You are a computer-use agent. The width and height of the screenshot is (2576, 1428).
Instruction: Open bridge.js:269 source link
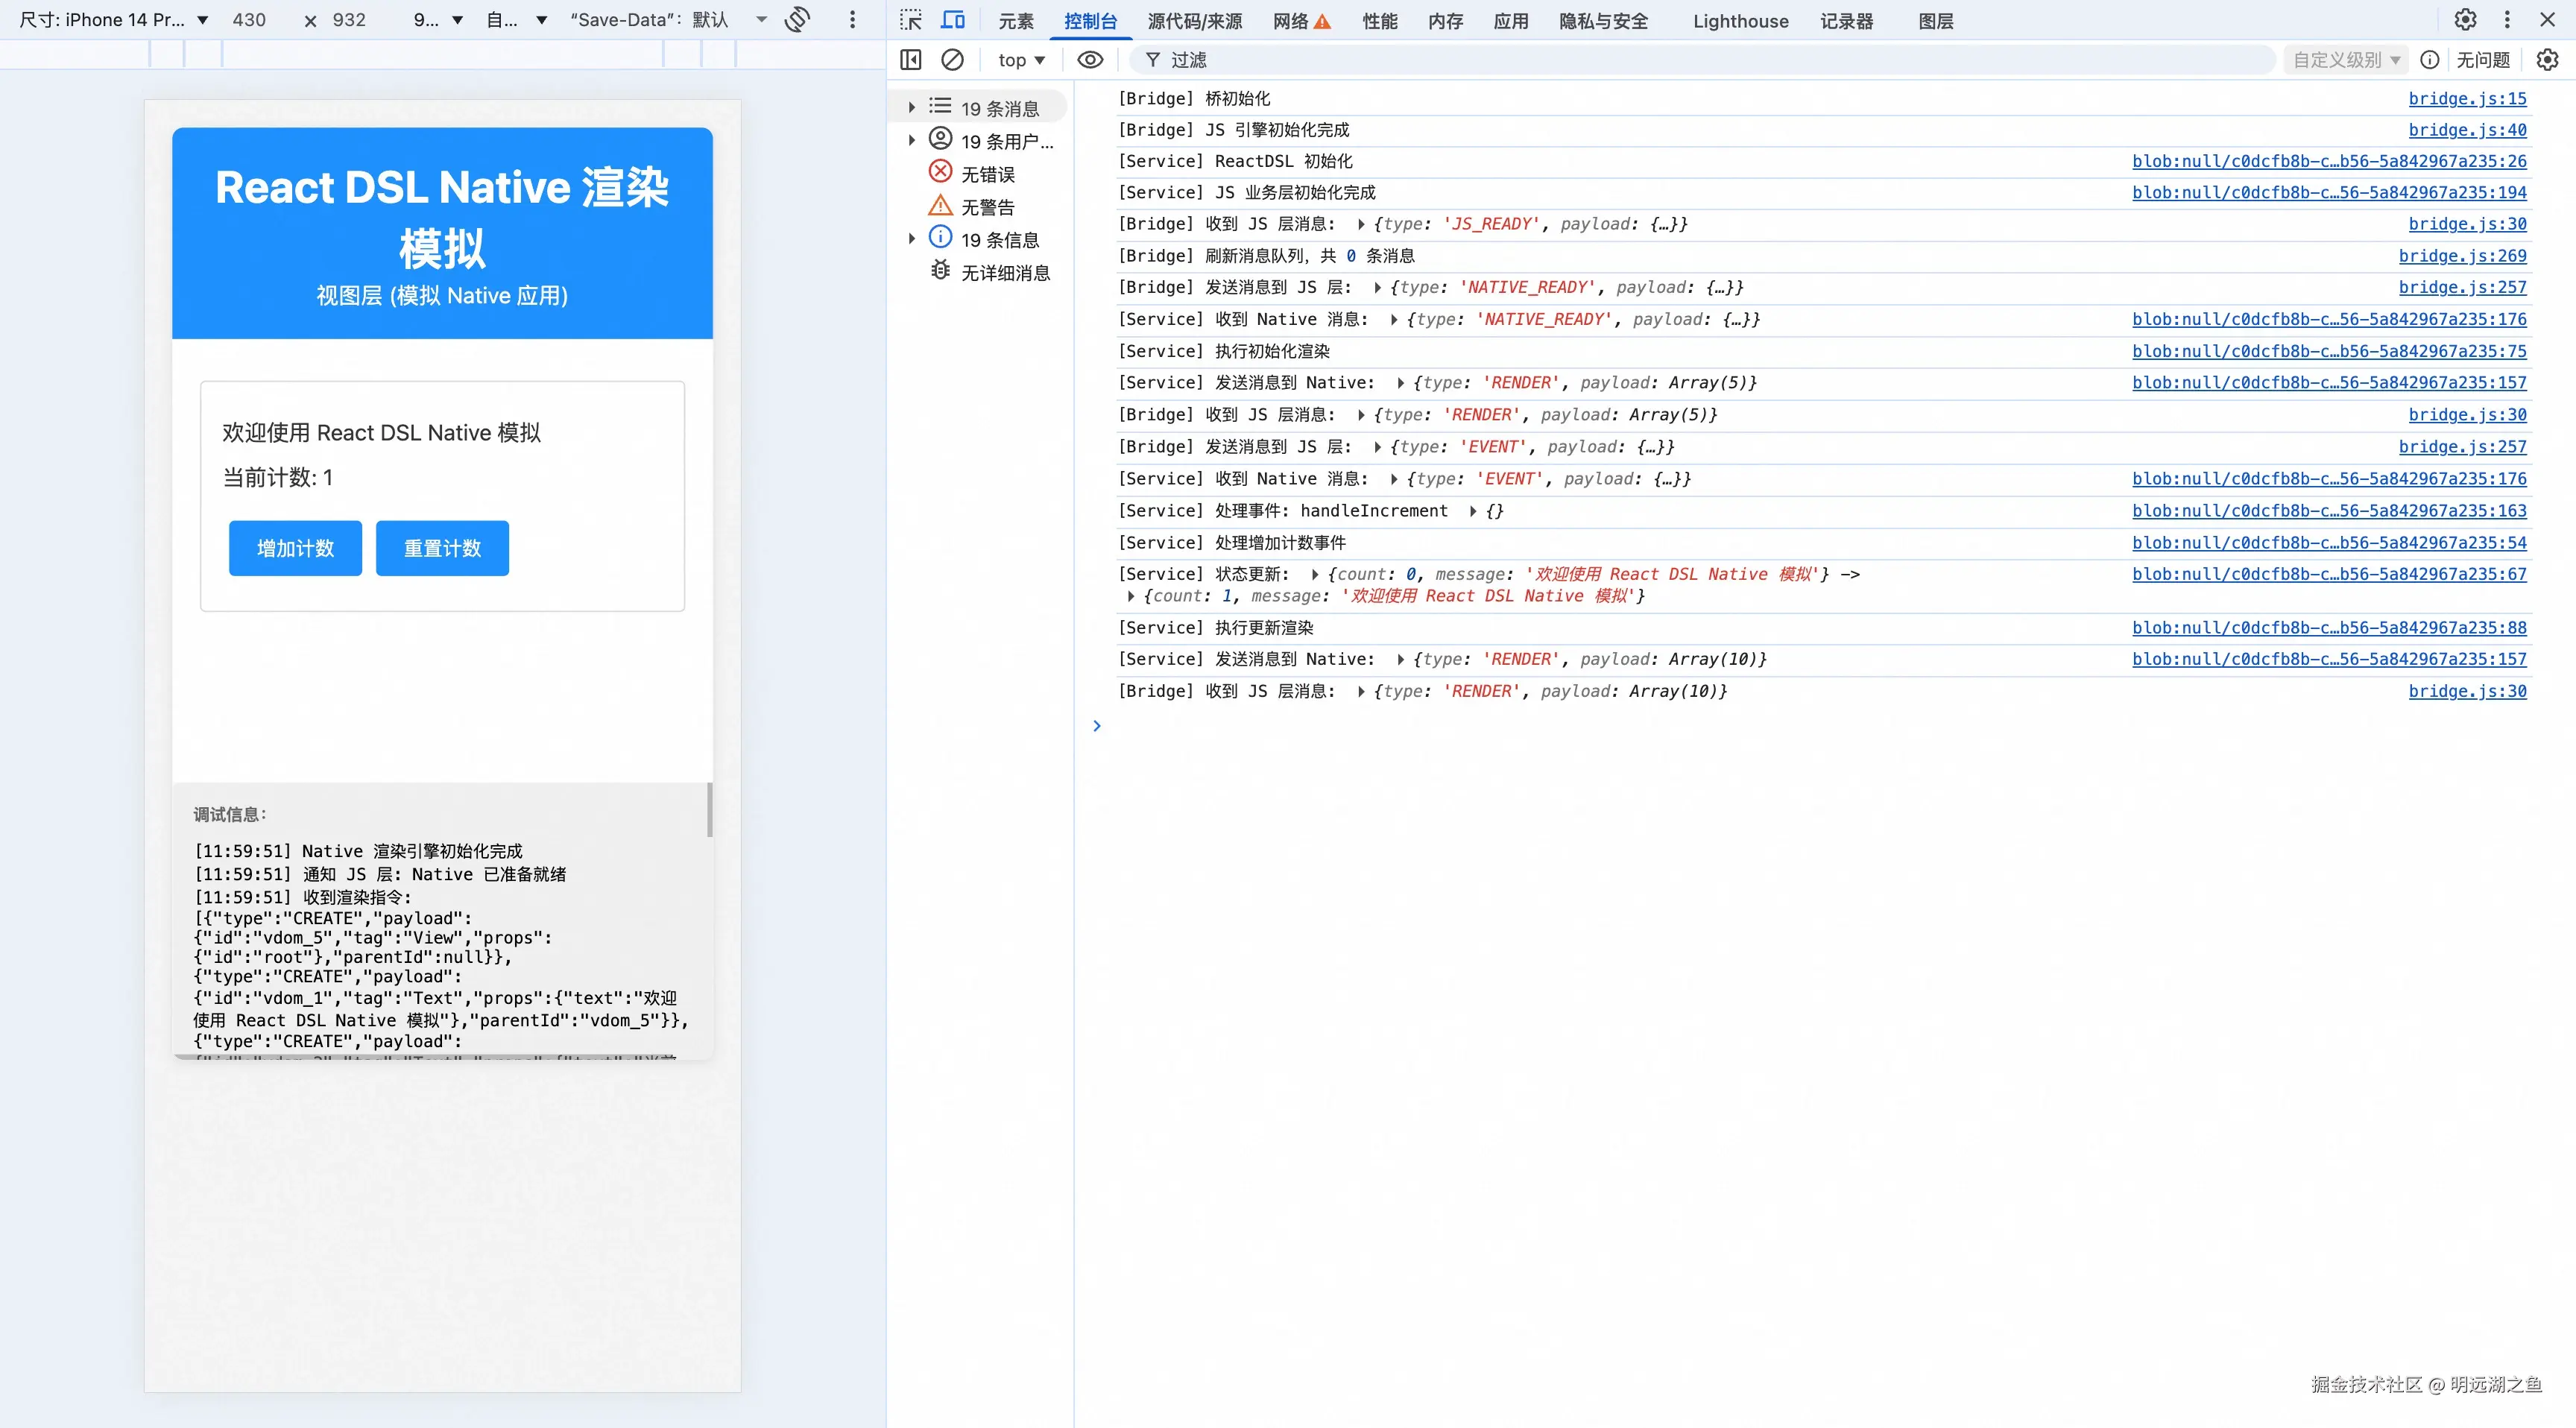[2462, 256]
